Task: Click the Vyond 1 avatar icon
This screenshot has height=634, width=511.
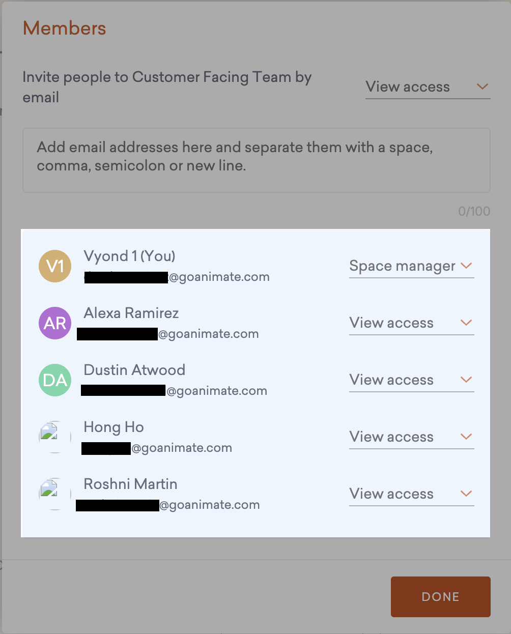Action: click(55, 266)
